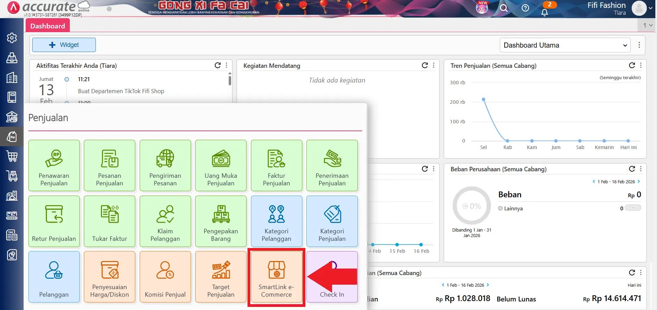The image size is (657, 310).
Task: Expand the tab counter dropdown
Action: pyautogui.click(x=647, y=25)
